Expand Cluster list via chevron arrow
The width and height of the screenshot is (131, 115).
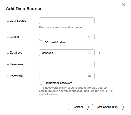pos(89,37)
